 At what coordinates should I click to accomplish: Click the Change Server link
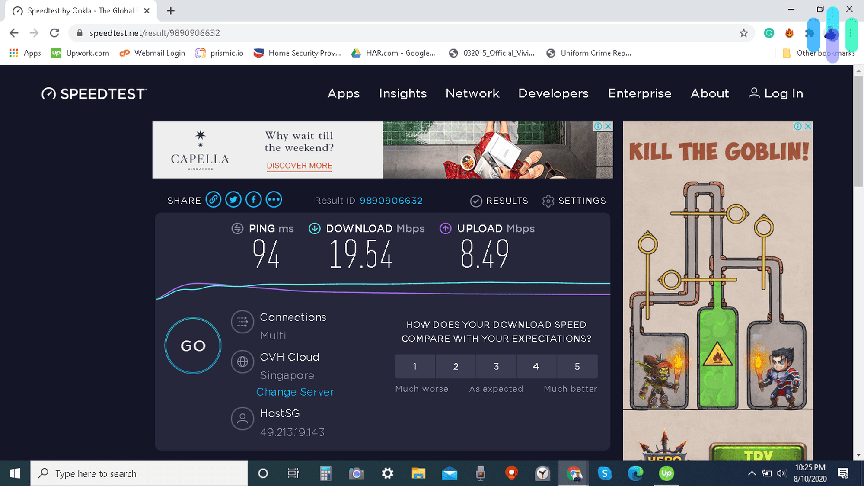[x=295, y=392]
